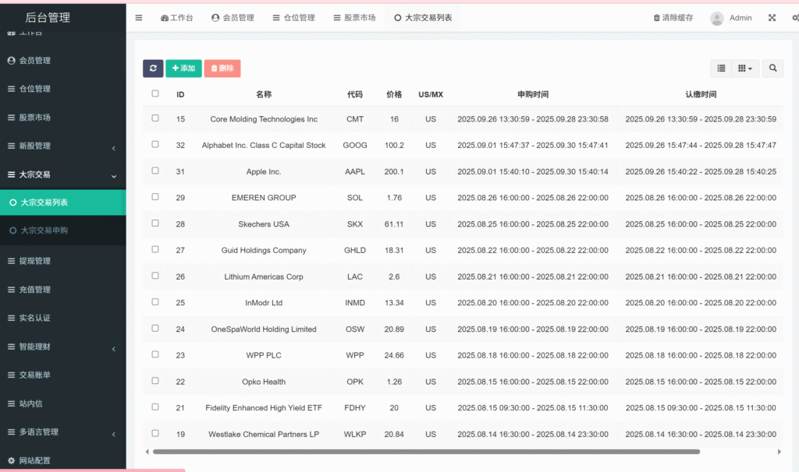Viewport: 799px width, 472px height.
Task: Select the checkbox for Skechers USA row
Action: click(x=155, y=223)
